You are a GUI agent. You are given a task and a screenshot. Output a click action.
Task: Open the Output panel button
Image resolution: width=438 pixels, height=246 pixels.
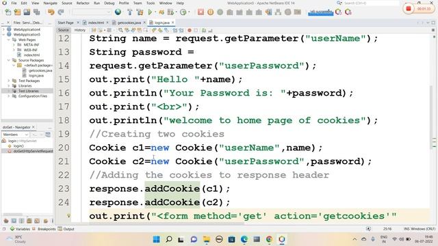tap(66, 229)
